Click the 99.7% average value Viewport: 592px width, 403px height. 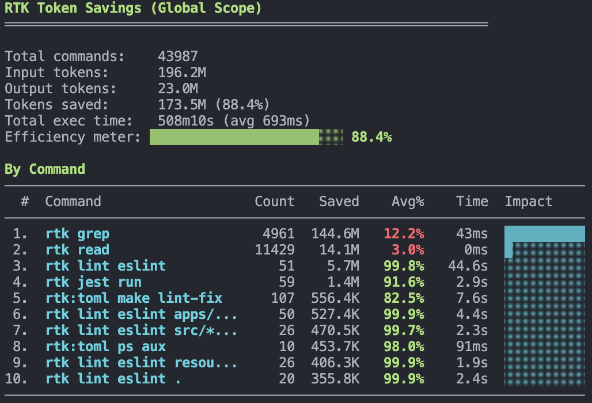[404, 330]
